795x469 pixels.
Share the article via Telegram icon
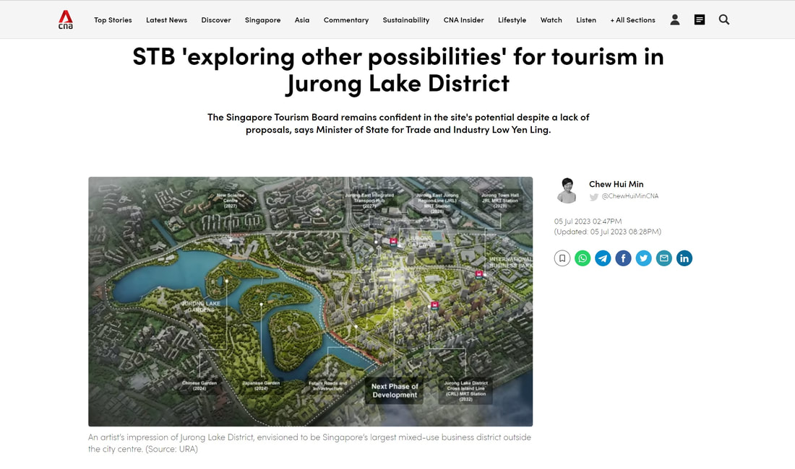point(603,258)
